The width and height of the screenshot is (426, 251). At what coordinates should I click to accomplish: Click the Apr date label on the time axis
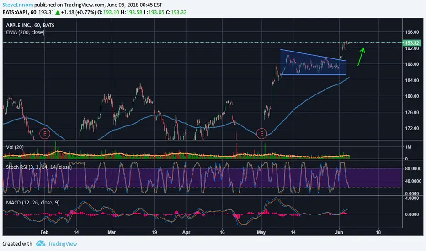186,232
